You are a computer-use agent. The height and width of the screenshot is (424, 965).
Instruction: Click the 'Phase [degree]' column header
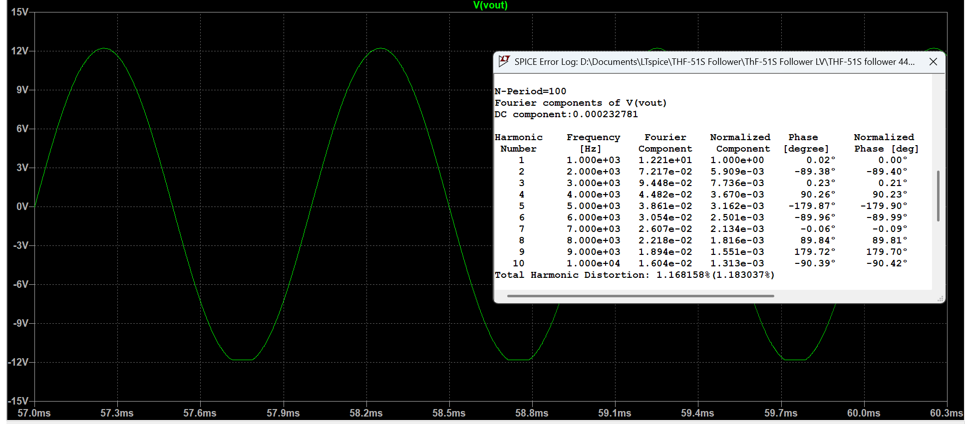click(806, 143)
